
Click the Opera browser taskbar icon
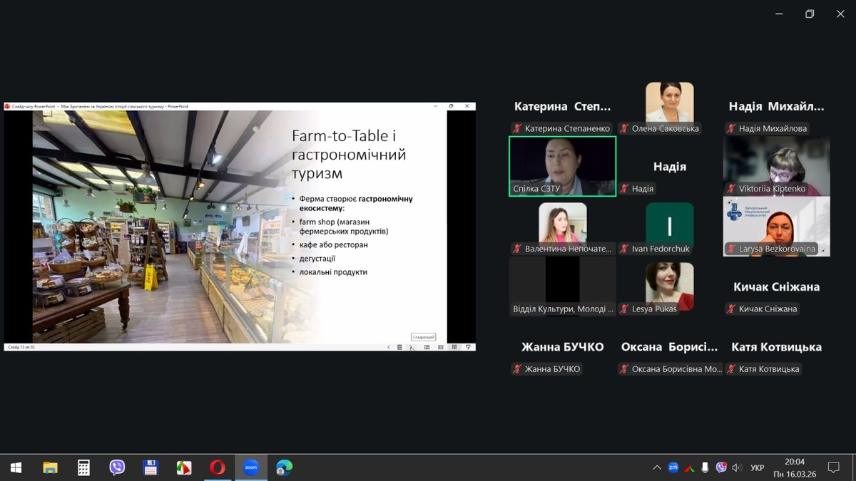[x=218, y=467]
